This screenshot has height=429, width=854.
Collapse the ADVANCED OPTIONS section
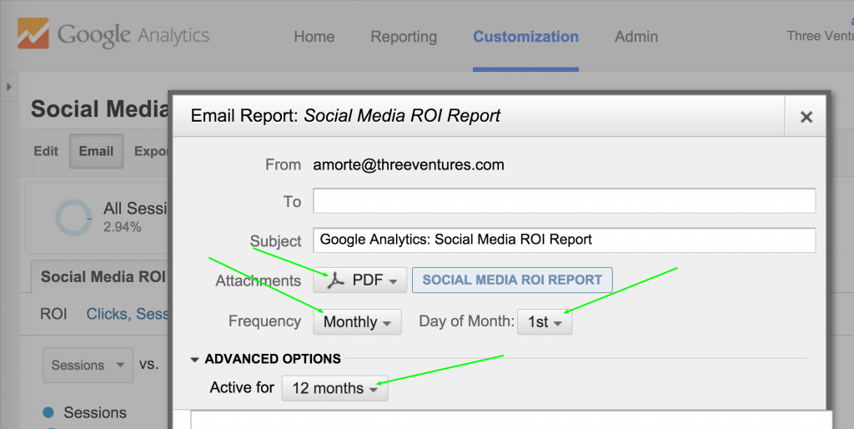[266, 359]
